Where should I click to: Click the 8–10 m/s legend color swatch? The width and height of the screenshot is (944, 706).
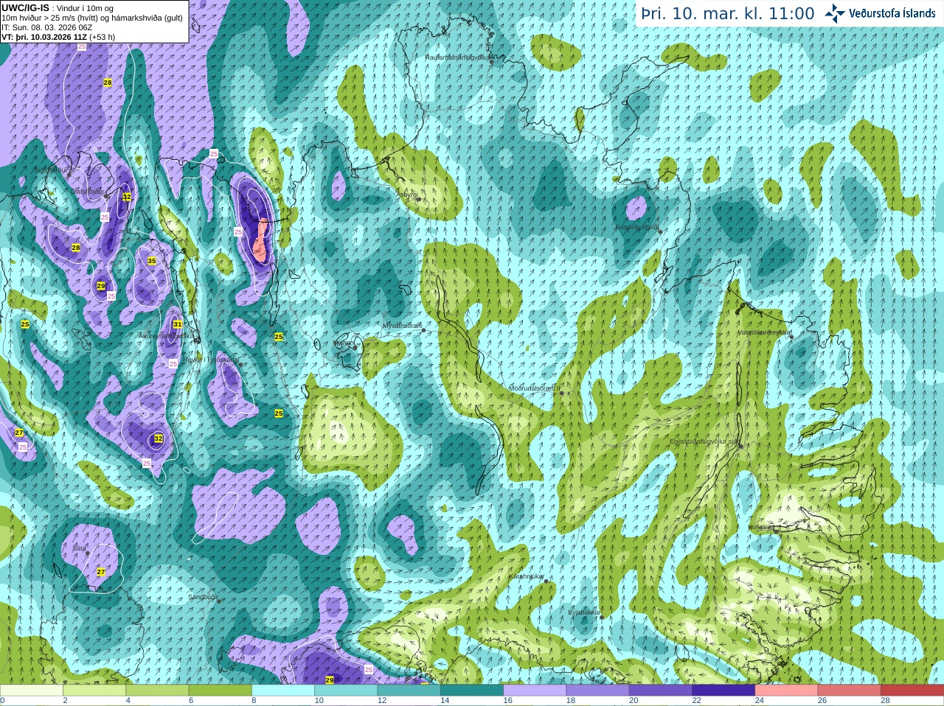tap(283, 691)
